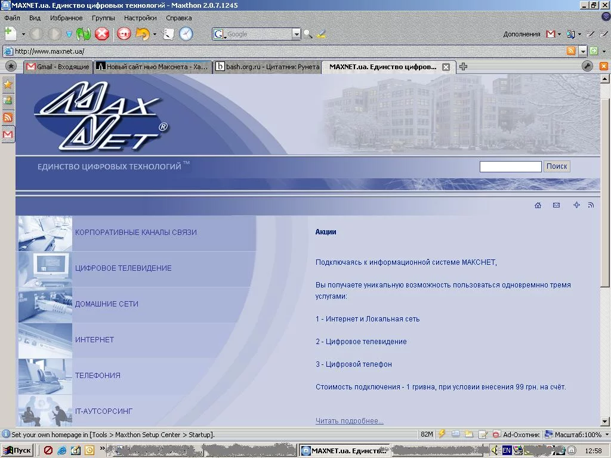Click the orange close-tab X on tab bar
This screenshot has width=611, height=458.
(604, 66)
